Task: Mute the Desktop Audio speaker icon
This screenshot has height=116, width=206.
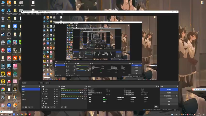Action: pos(83,98)
